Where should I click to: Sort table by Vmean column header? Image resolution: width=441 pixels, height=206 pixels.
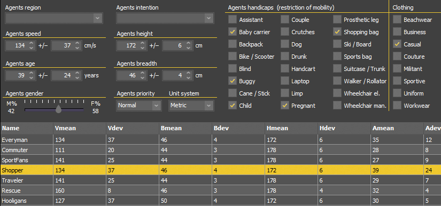(x=80, y=128)
